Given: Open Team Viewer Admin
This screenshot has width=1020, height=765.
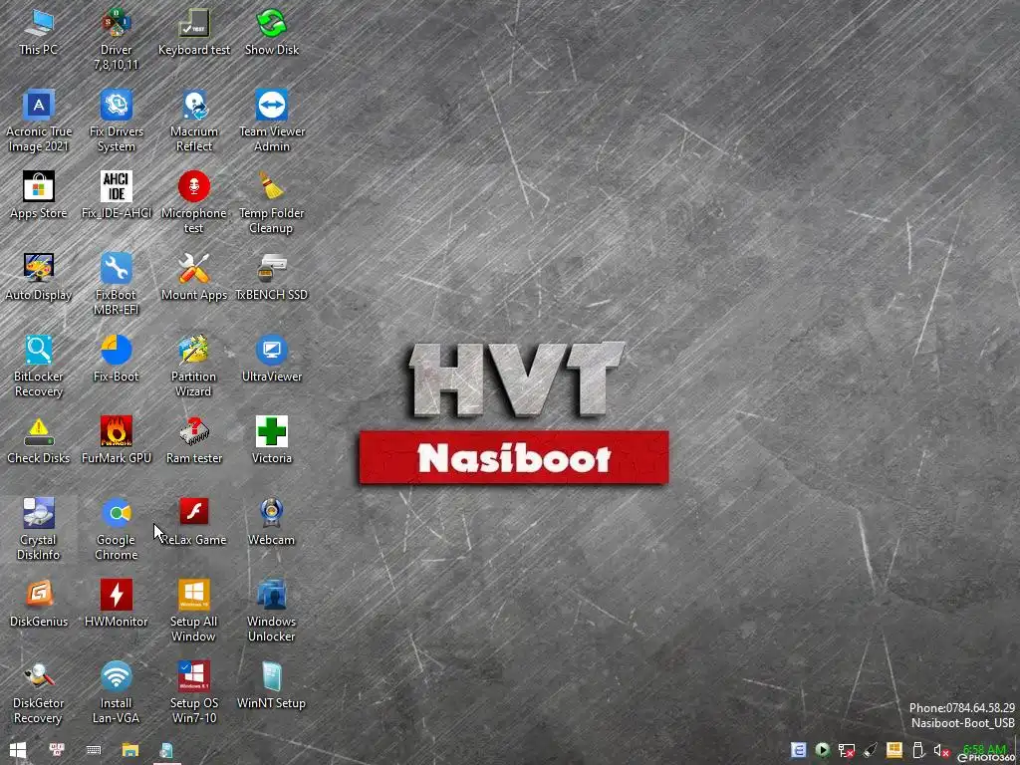Looking at the screenshot, I should (272, 121).
